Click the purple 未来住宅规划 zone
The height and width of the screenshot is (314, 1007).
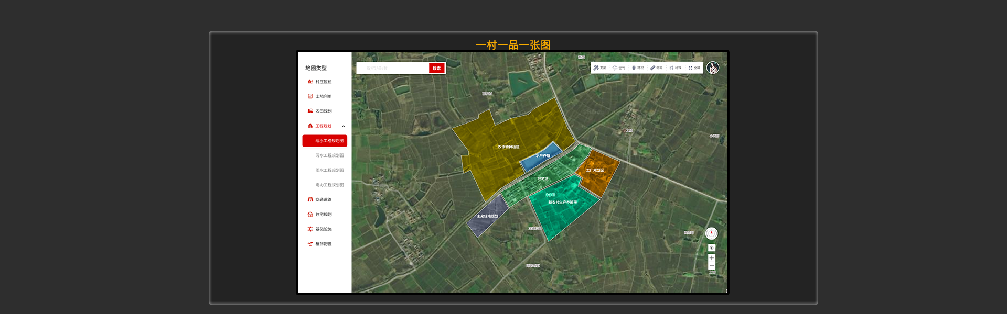click(487, 216)
